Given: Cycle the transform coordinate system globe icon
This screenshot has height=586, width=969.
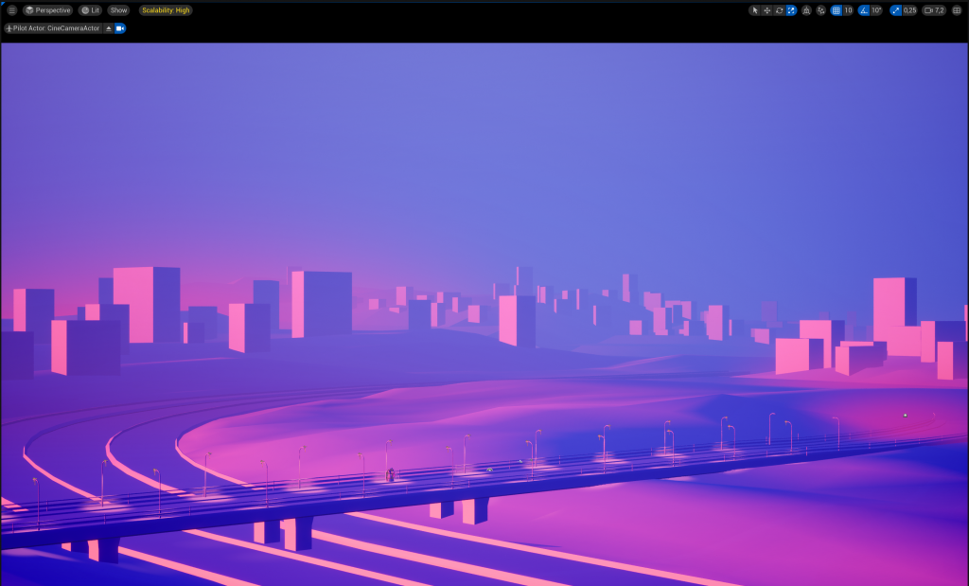Looking at the screenshot, I should [806, 10].
